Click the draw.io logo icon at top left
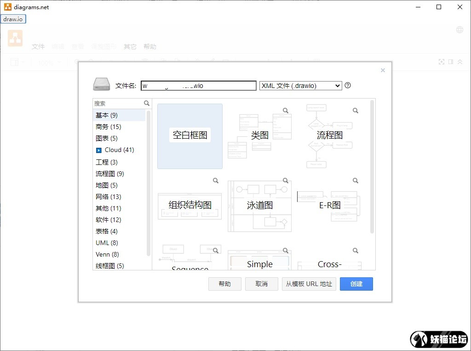 click(x=15, y=38)
